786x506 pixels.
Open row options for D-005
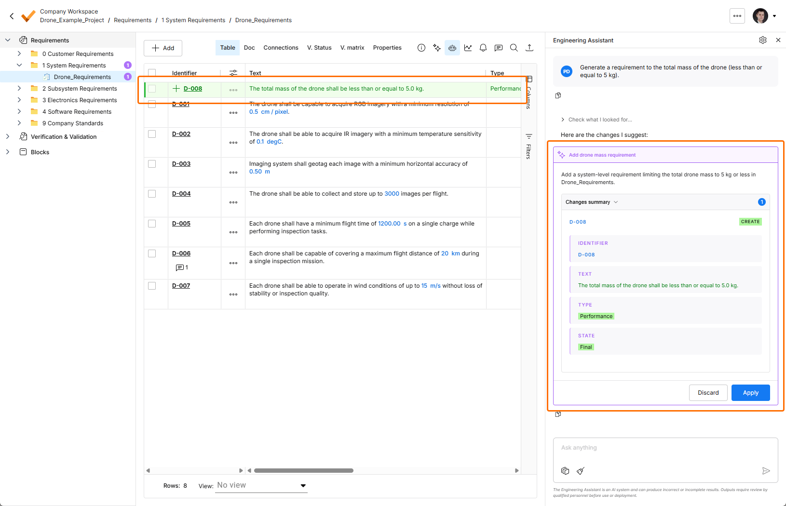[233, 232]
